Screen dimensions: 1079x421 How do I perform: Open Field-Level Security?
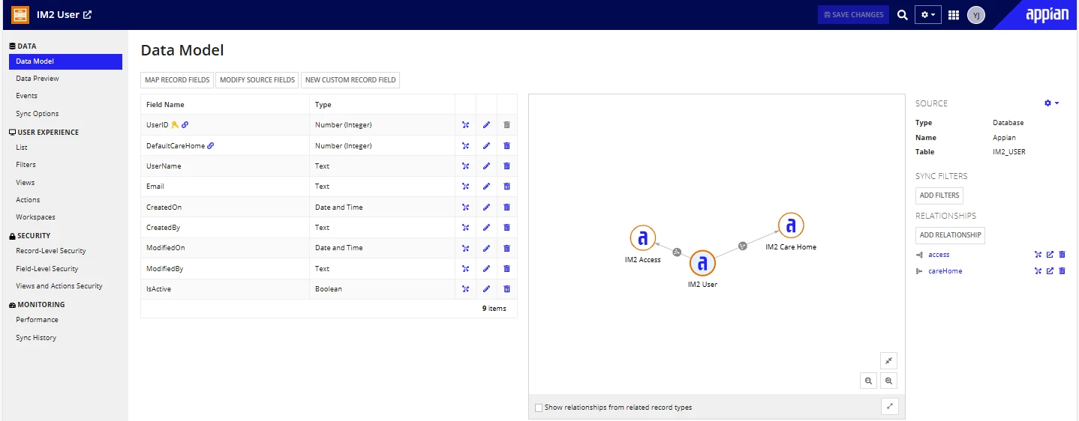pyautogui.click(x=47, y=269)
